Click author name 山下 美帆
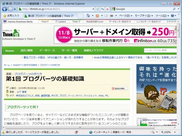Screen dimensions: 182x136 [21, 92]
